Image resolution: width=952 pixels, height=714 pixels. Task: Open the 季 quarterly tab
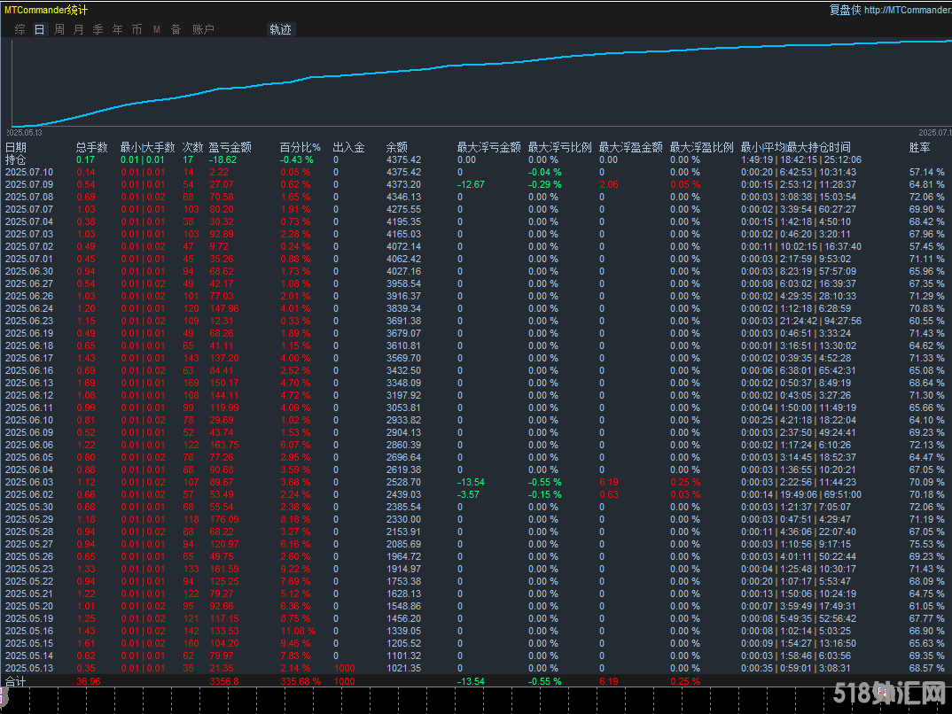(98, 29)
